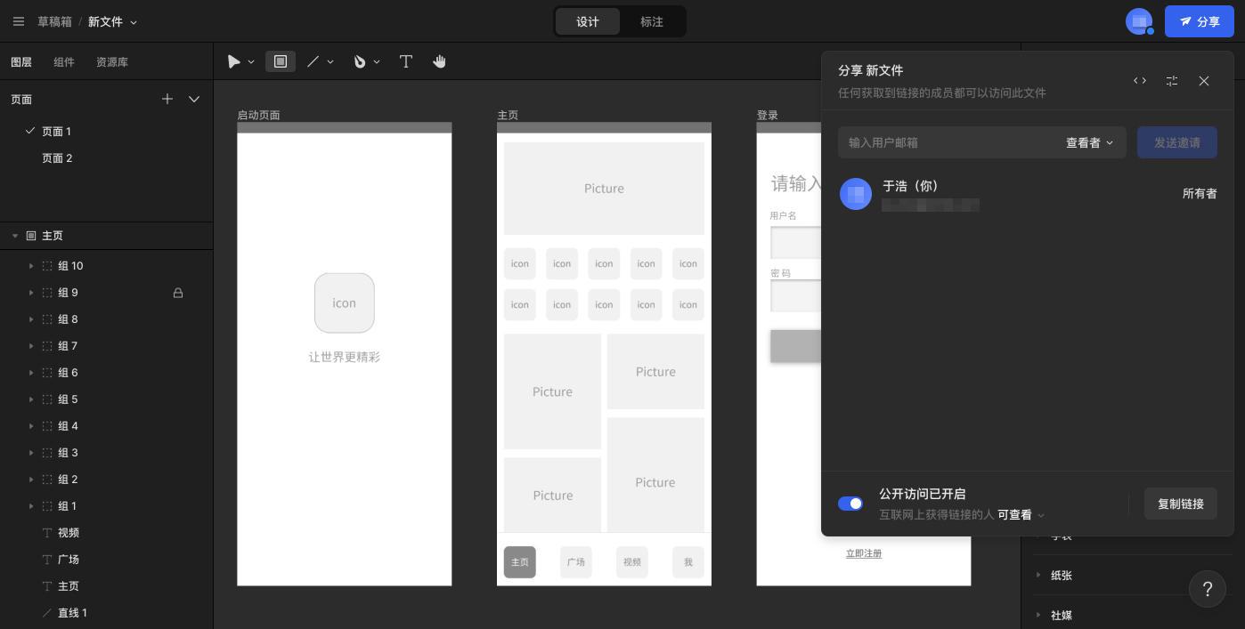The image size is (1245, 629).
Task: Switch to 标注 mode tab
Action: click(x=652, y=21)
